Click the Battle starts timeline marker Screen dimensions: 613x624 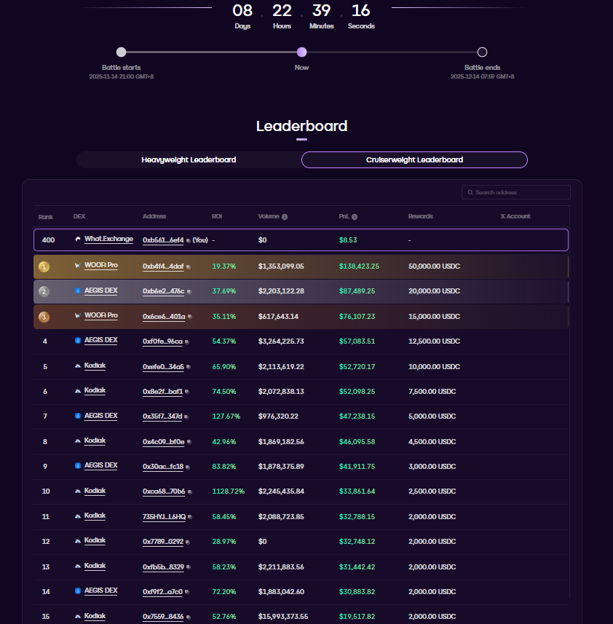[122, 52]
